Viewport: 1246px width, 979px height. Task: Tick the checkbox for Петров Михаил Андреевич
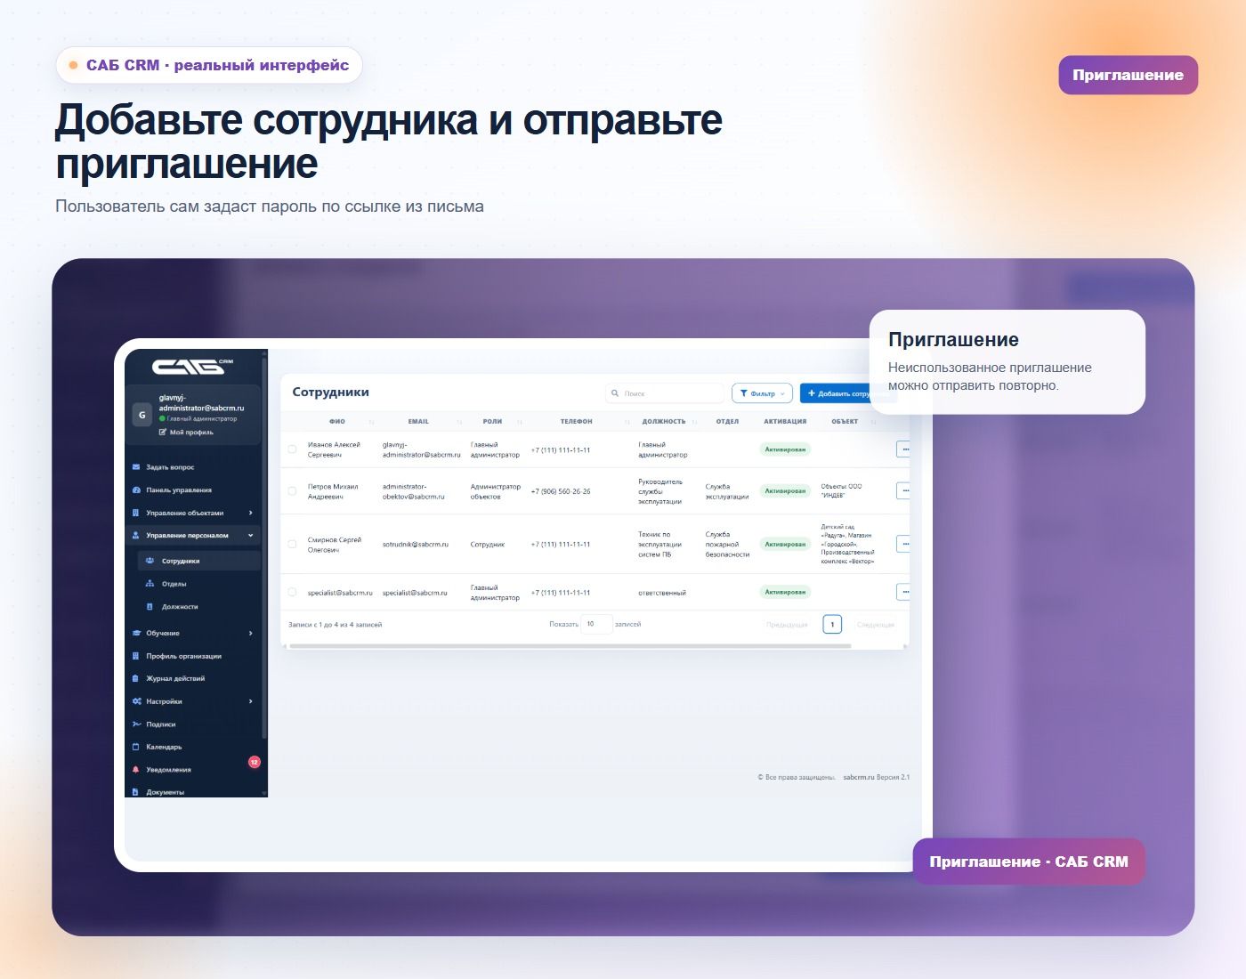click(292, 491)
